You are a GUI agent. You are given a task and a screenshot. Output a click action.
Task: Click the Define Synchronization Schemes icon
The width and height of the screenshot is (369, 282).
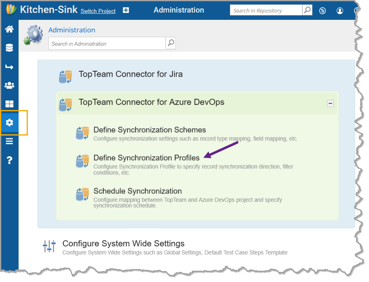82,133
